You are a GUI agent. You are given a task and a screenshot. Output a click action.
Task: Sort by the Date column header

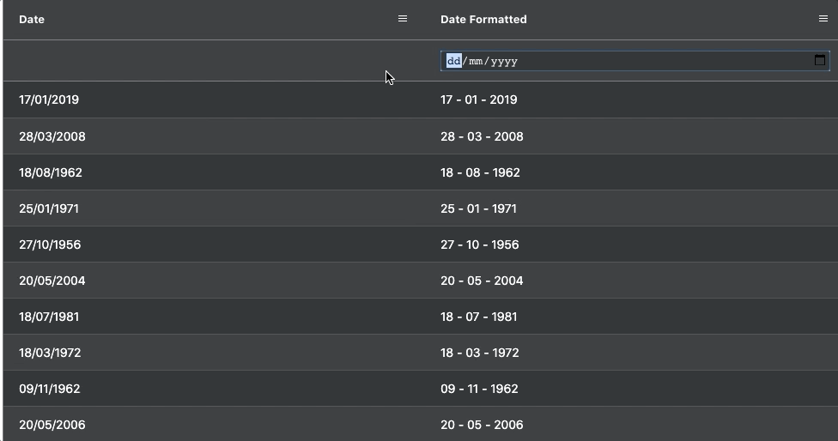coord(32,19)
